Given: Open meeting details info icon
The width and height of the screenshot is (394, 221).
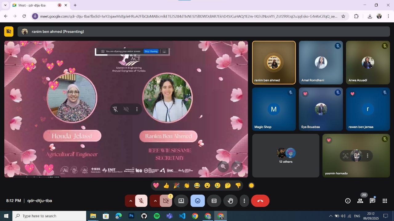Looking at the screenshot, I should point(348,201).
